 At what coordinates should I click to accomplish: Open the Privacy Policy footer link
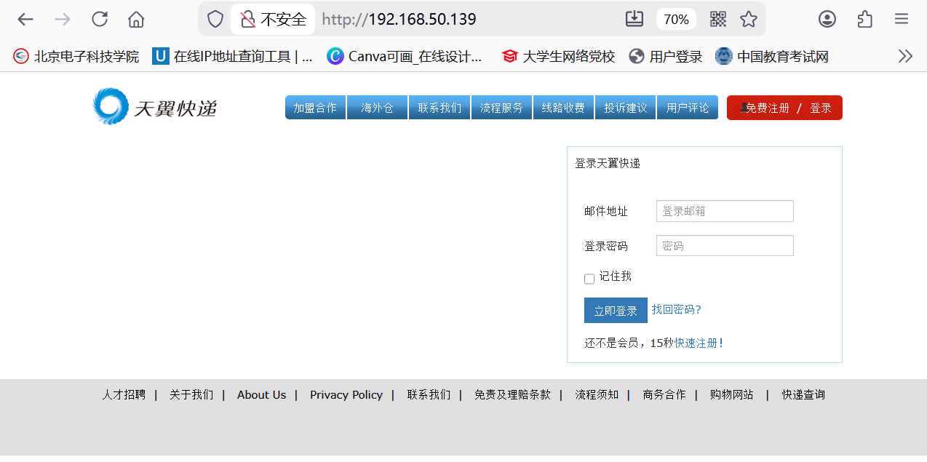point(346,394)
